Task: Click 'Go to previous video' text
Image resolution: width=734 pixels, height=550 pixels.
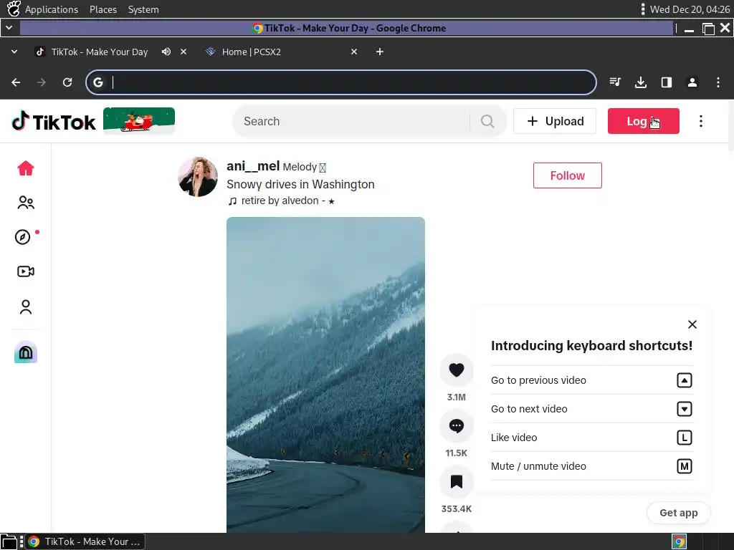Action: 538,380
